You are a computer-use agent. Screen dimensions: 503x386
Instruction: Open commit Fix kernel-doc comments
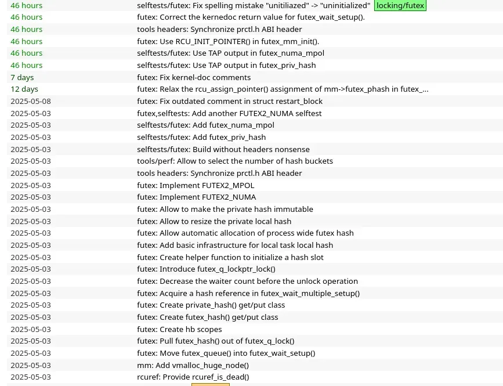pos(194,78)
